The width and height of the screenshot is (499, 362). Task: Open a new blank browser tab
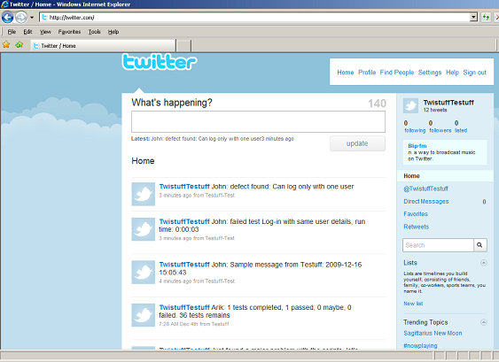183,46
